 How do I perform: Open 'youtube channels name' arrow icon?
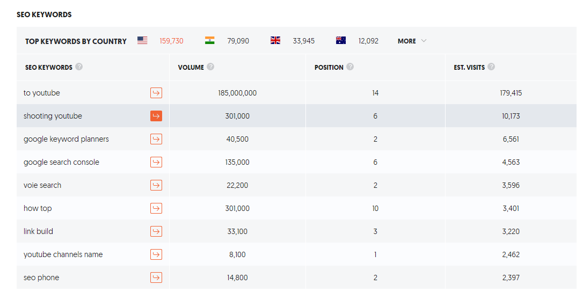point(156,255)
